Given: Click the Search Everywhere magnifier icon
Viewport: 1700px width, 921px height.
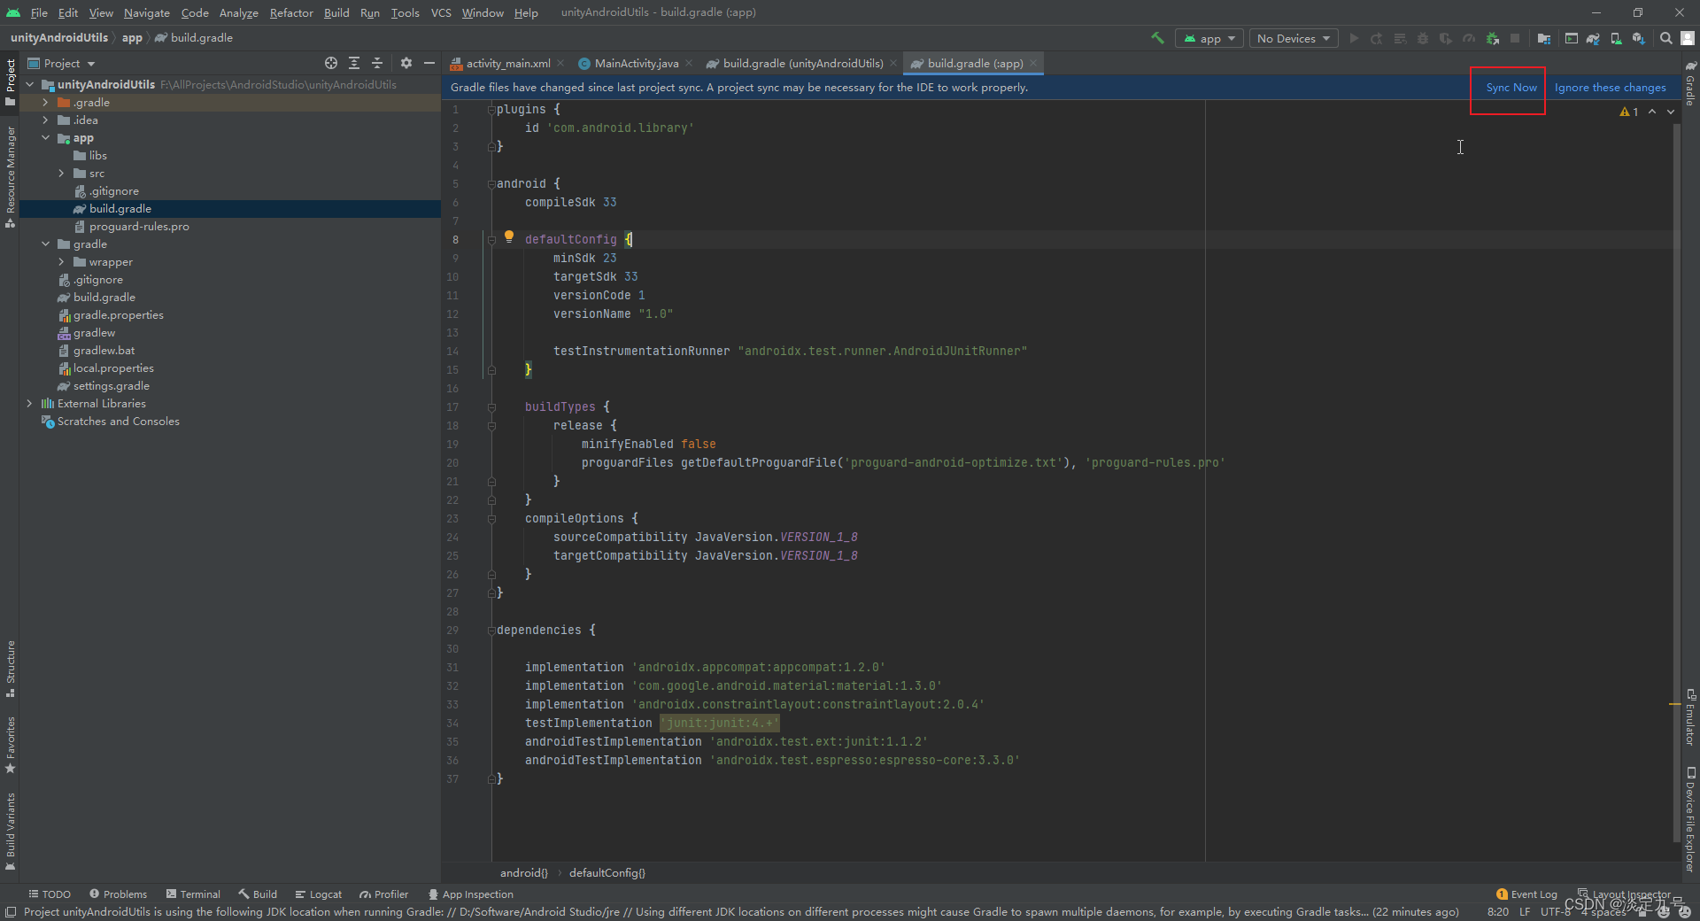Looking at the screenshot, I should (1666, 38).
